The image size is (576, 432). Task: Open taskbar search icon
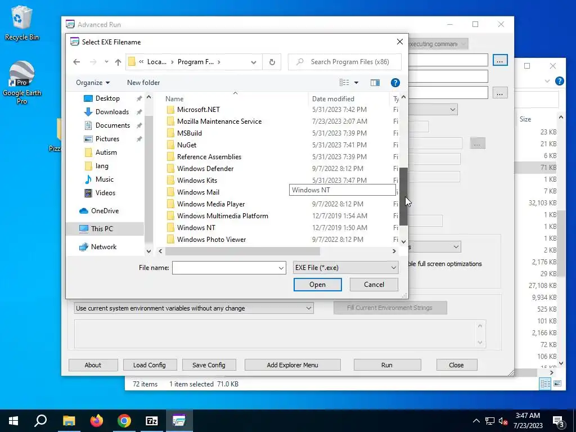40,421
